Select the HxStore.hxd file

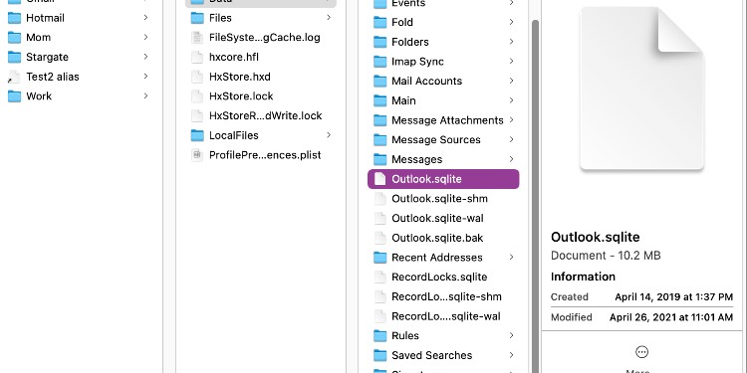pos(240,77)
